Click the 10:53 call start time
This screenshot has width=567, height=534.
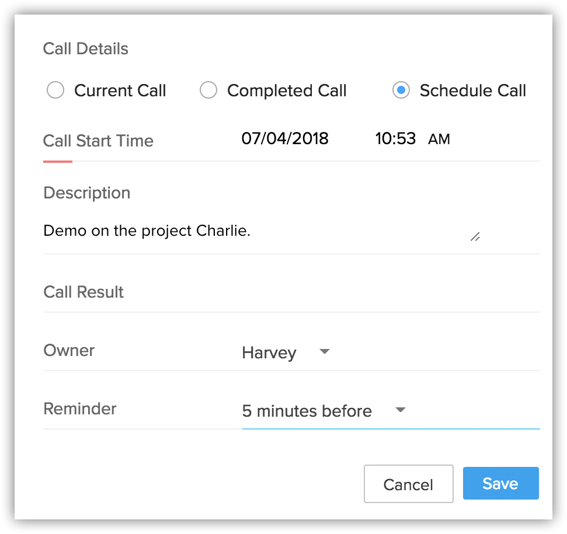click(395, 139)
